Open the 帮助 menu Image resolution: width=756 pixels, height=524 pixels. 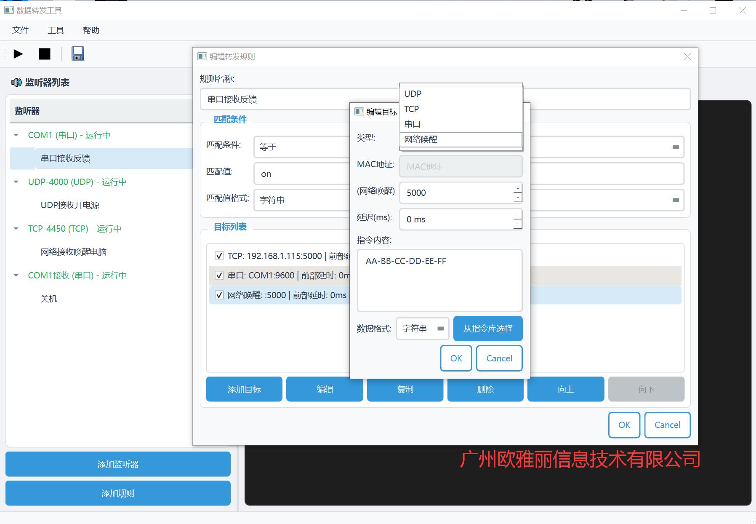(x=91, y=30)
